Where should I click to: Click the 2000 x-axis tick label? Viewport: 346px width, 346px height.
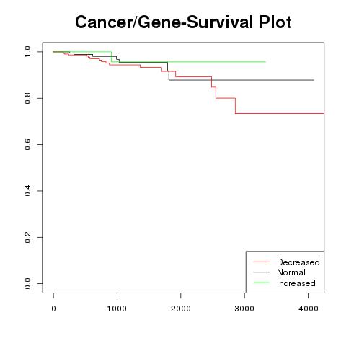(181, 309)
